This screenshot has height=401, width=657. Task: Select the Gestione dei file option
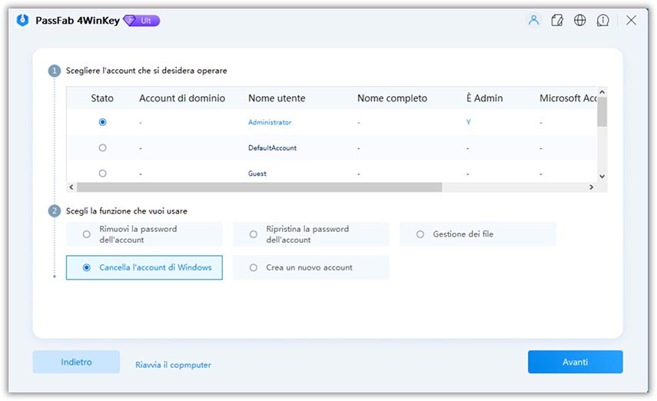420,234
